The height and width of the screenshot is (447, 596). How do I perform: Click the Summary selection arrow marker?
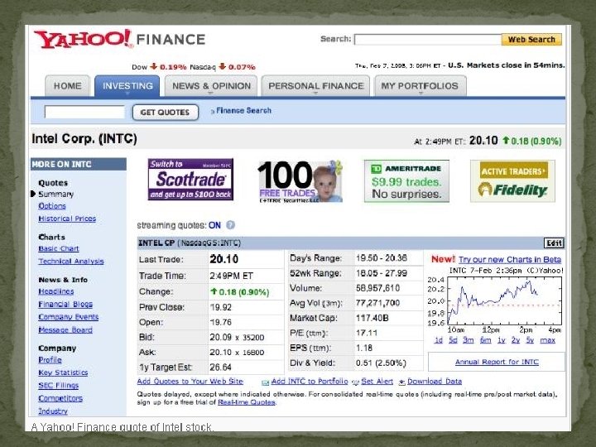click(x=33, y=194)
